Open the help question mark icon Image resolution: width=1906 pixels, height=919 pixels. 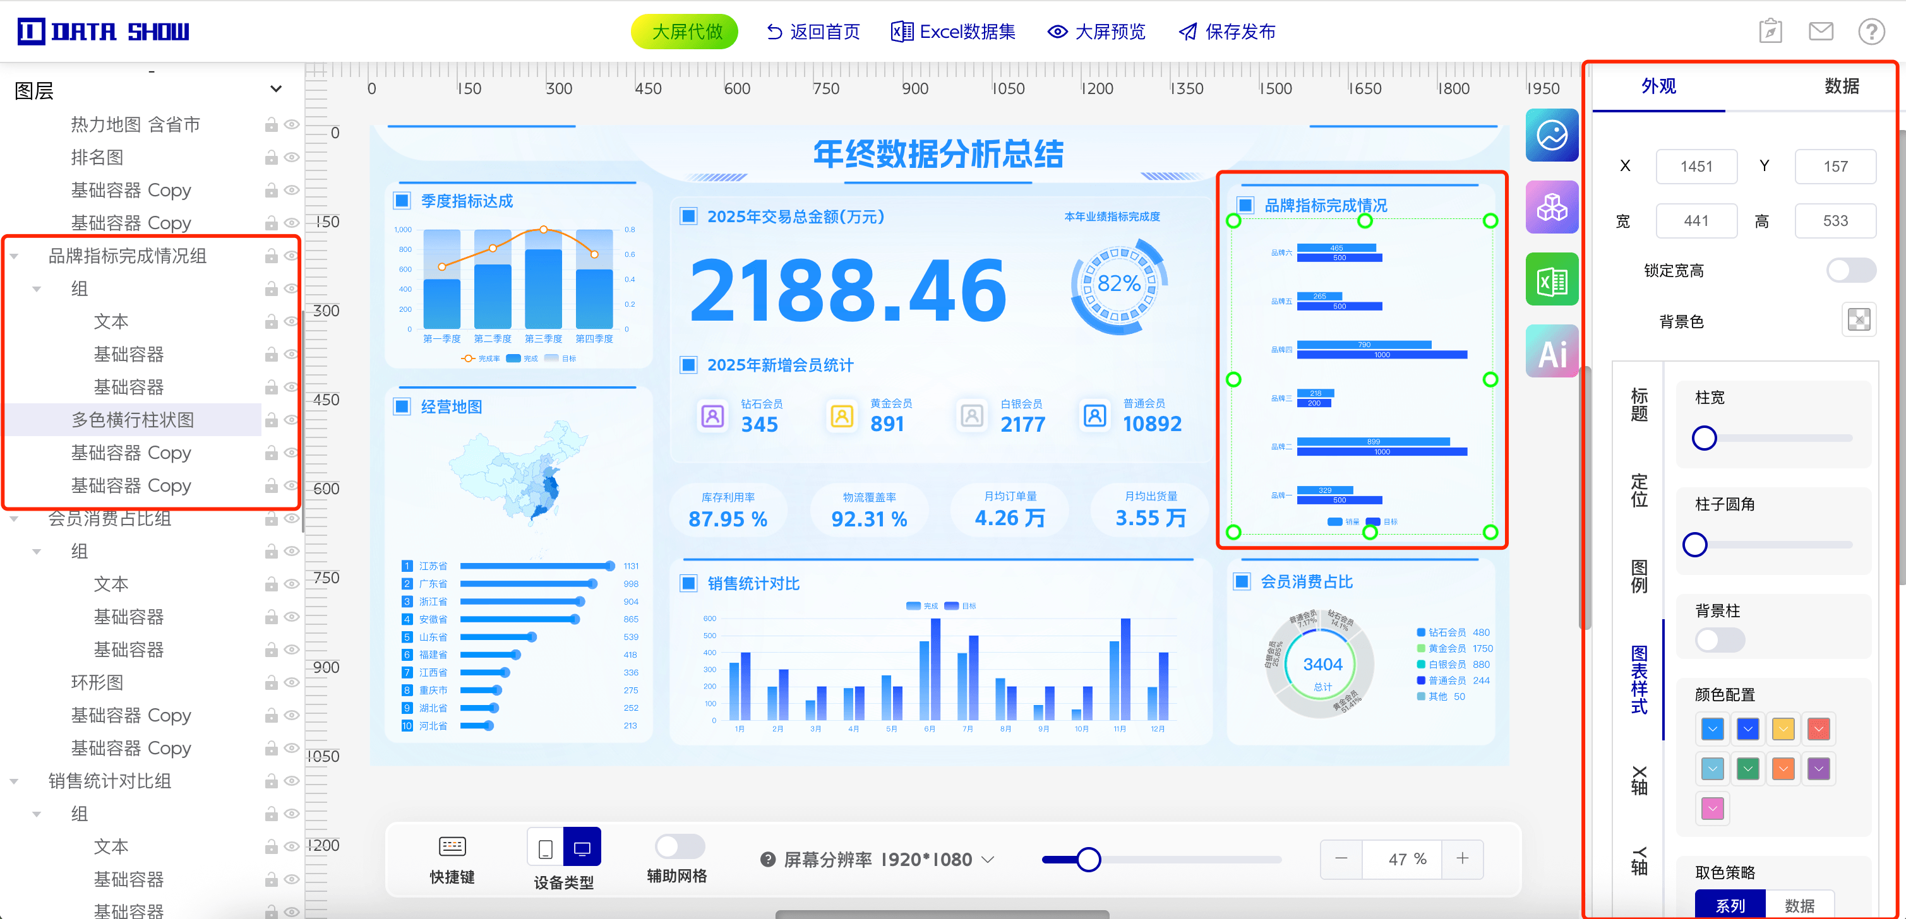point(1871,32)
